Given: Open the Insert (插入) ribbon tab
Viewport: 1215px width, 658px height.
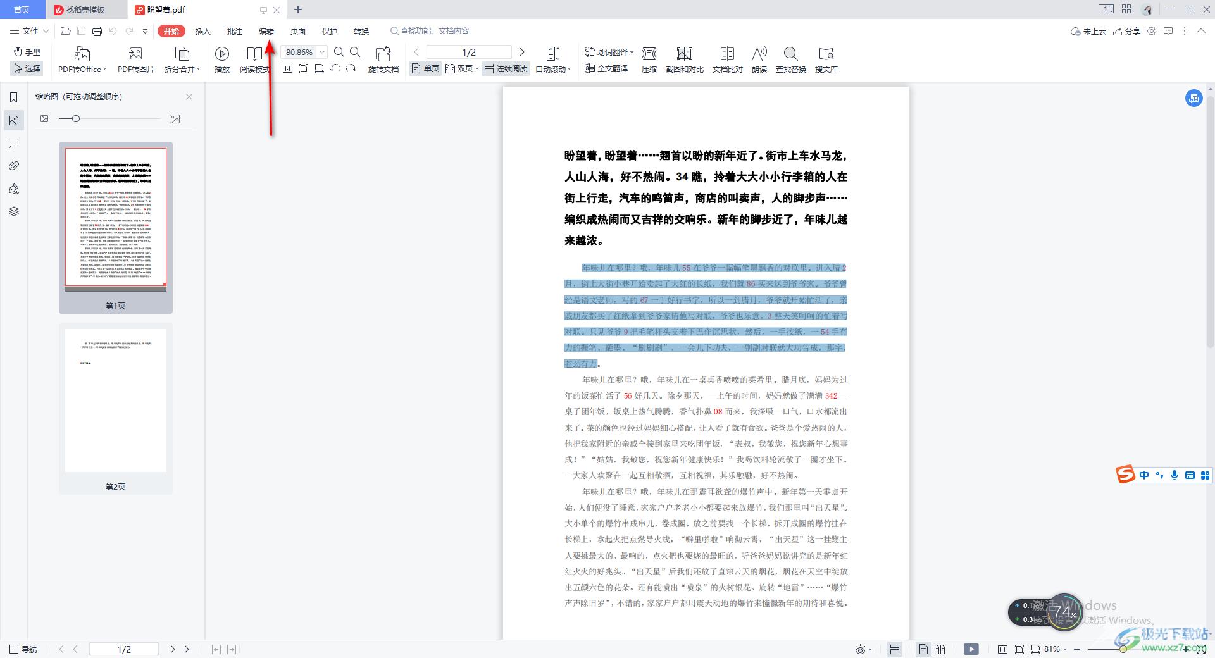Looking at the screenshot, I should (x=202, y=31).
